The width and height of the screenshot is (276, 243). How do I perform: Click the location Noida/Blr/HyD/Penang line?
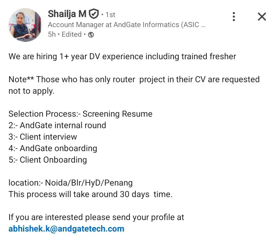pyautogui.click(x=71, y=183)
